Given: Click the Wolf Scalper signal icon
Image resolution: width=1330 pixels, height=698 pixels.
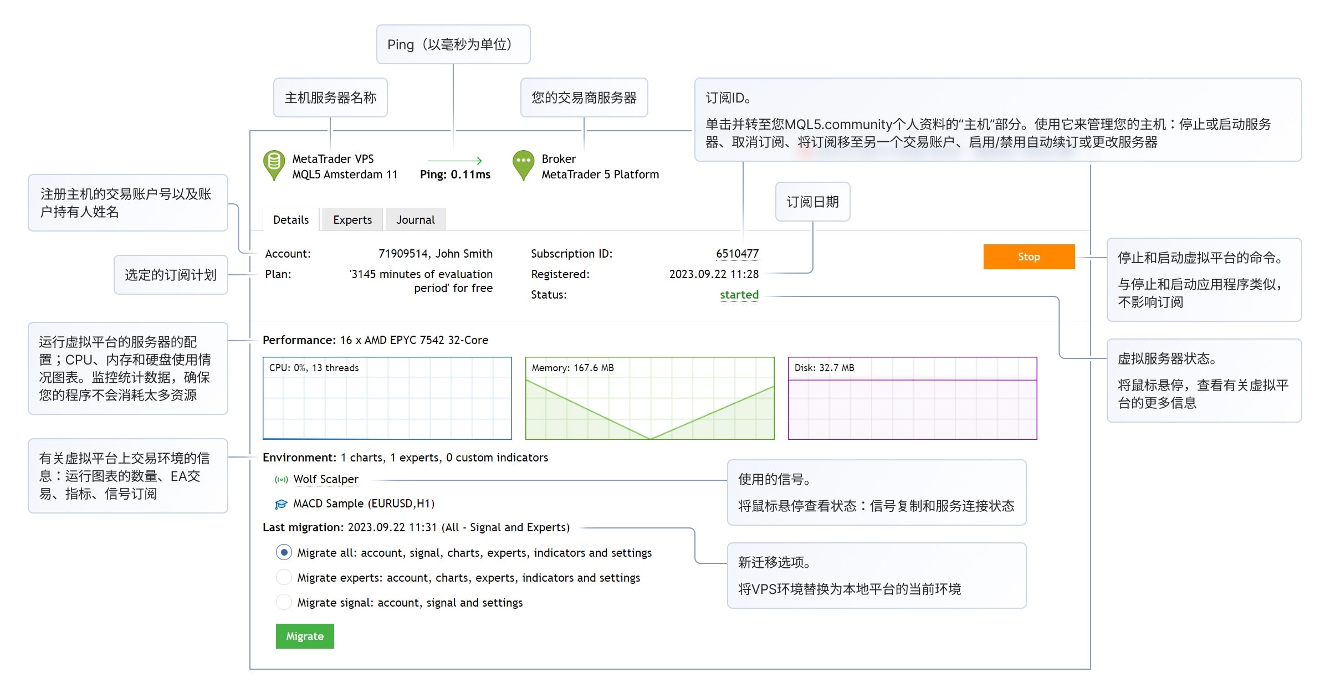Looking at the screenshot, I should tap(281, 479).
